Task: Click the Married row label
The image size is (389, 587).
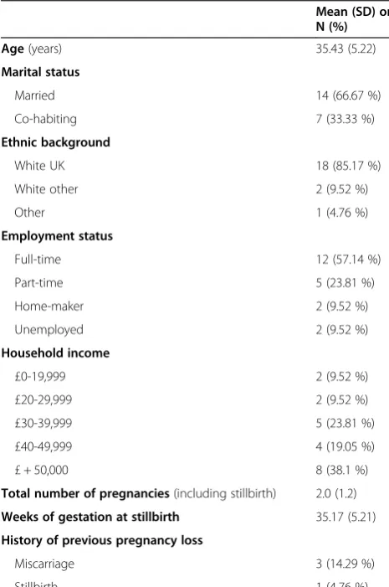Action: point(34,95)
